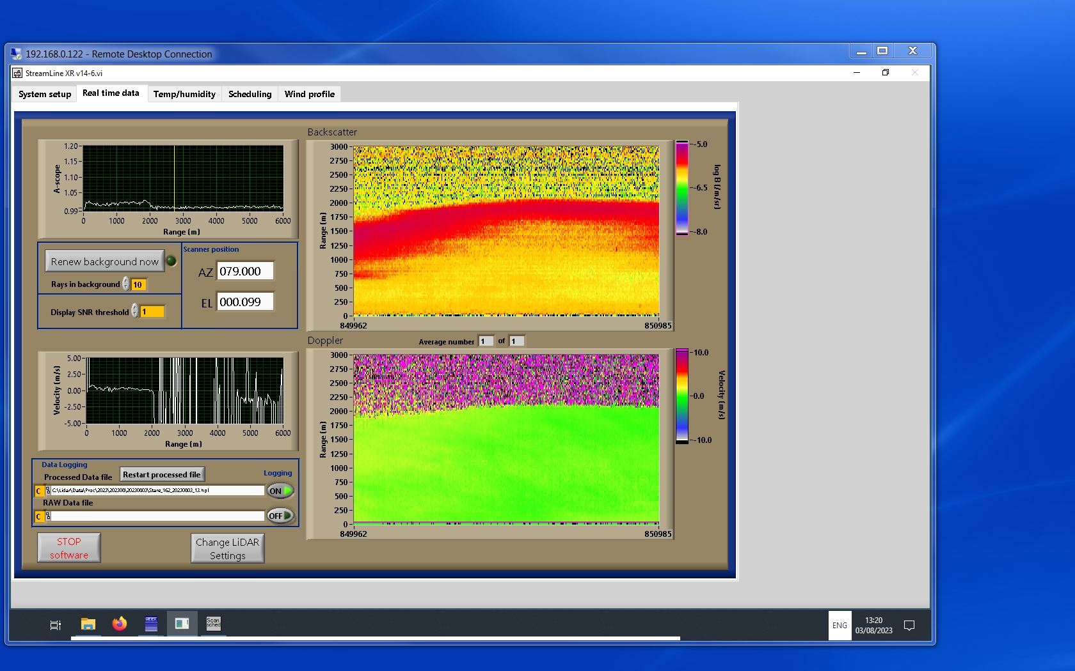Click the yellow C icon for RAW Data file
Viewport: 1075px width, 671px height.
coord(39,516)
